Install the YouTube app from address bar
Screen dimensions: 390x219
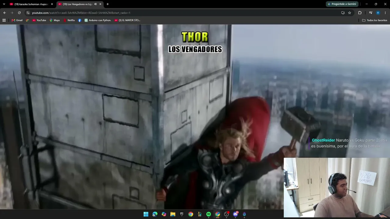pos(343,13)
